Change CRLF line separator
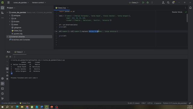Viewport: 193px width, 109px height. [x=144, y=103]
